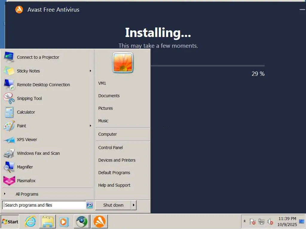The height and width of the screenshot is (229, 306).
Task: Launch Paint from its palette icon
Action: 9,126
